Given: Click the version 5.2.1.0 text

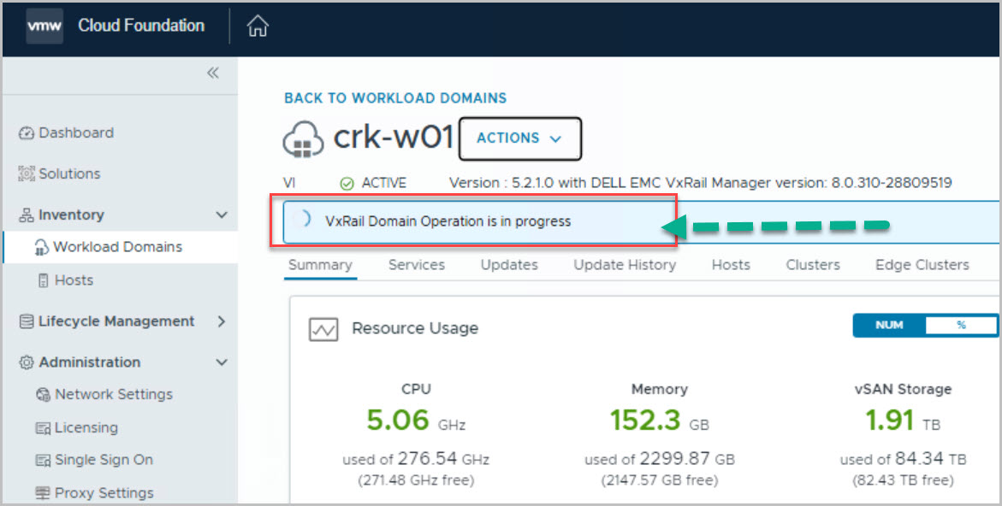Looking at the screenshot, I should pyautogui.click(x=701, y=183).
